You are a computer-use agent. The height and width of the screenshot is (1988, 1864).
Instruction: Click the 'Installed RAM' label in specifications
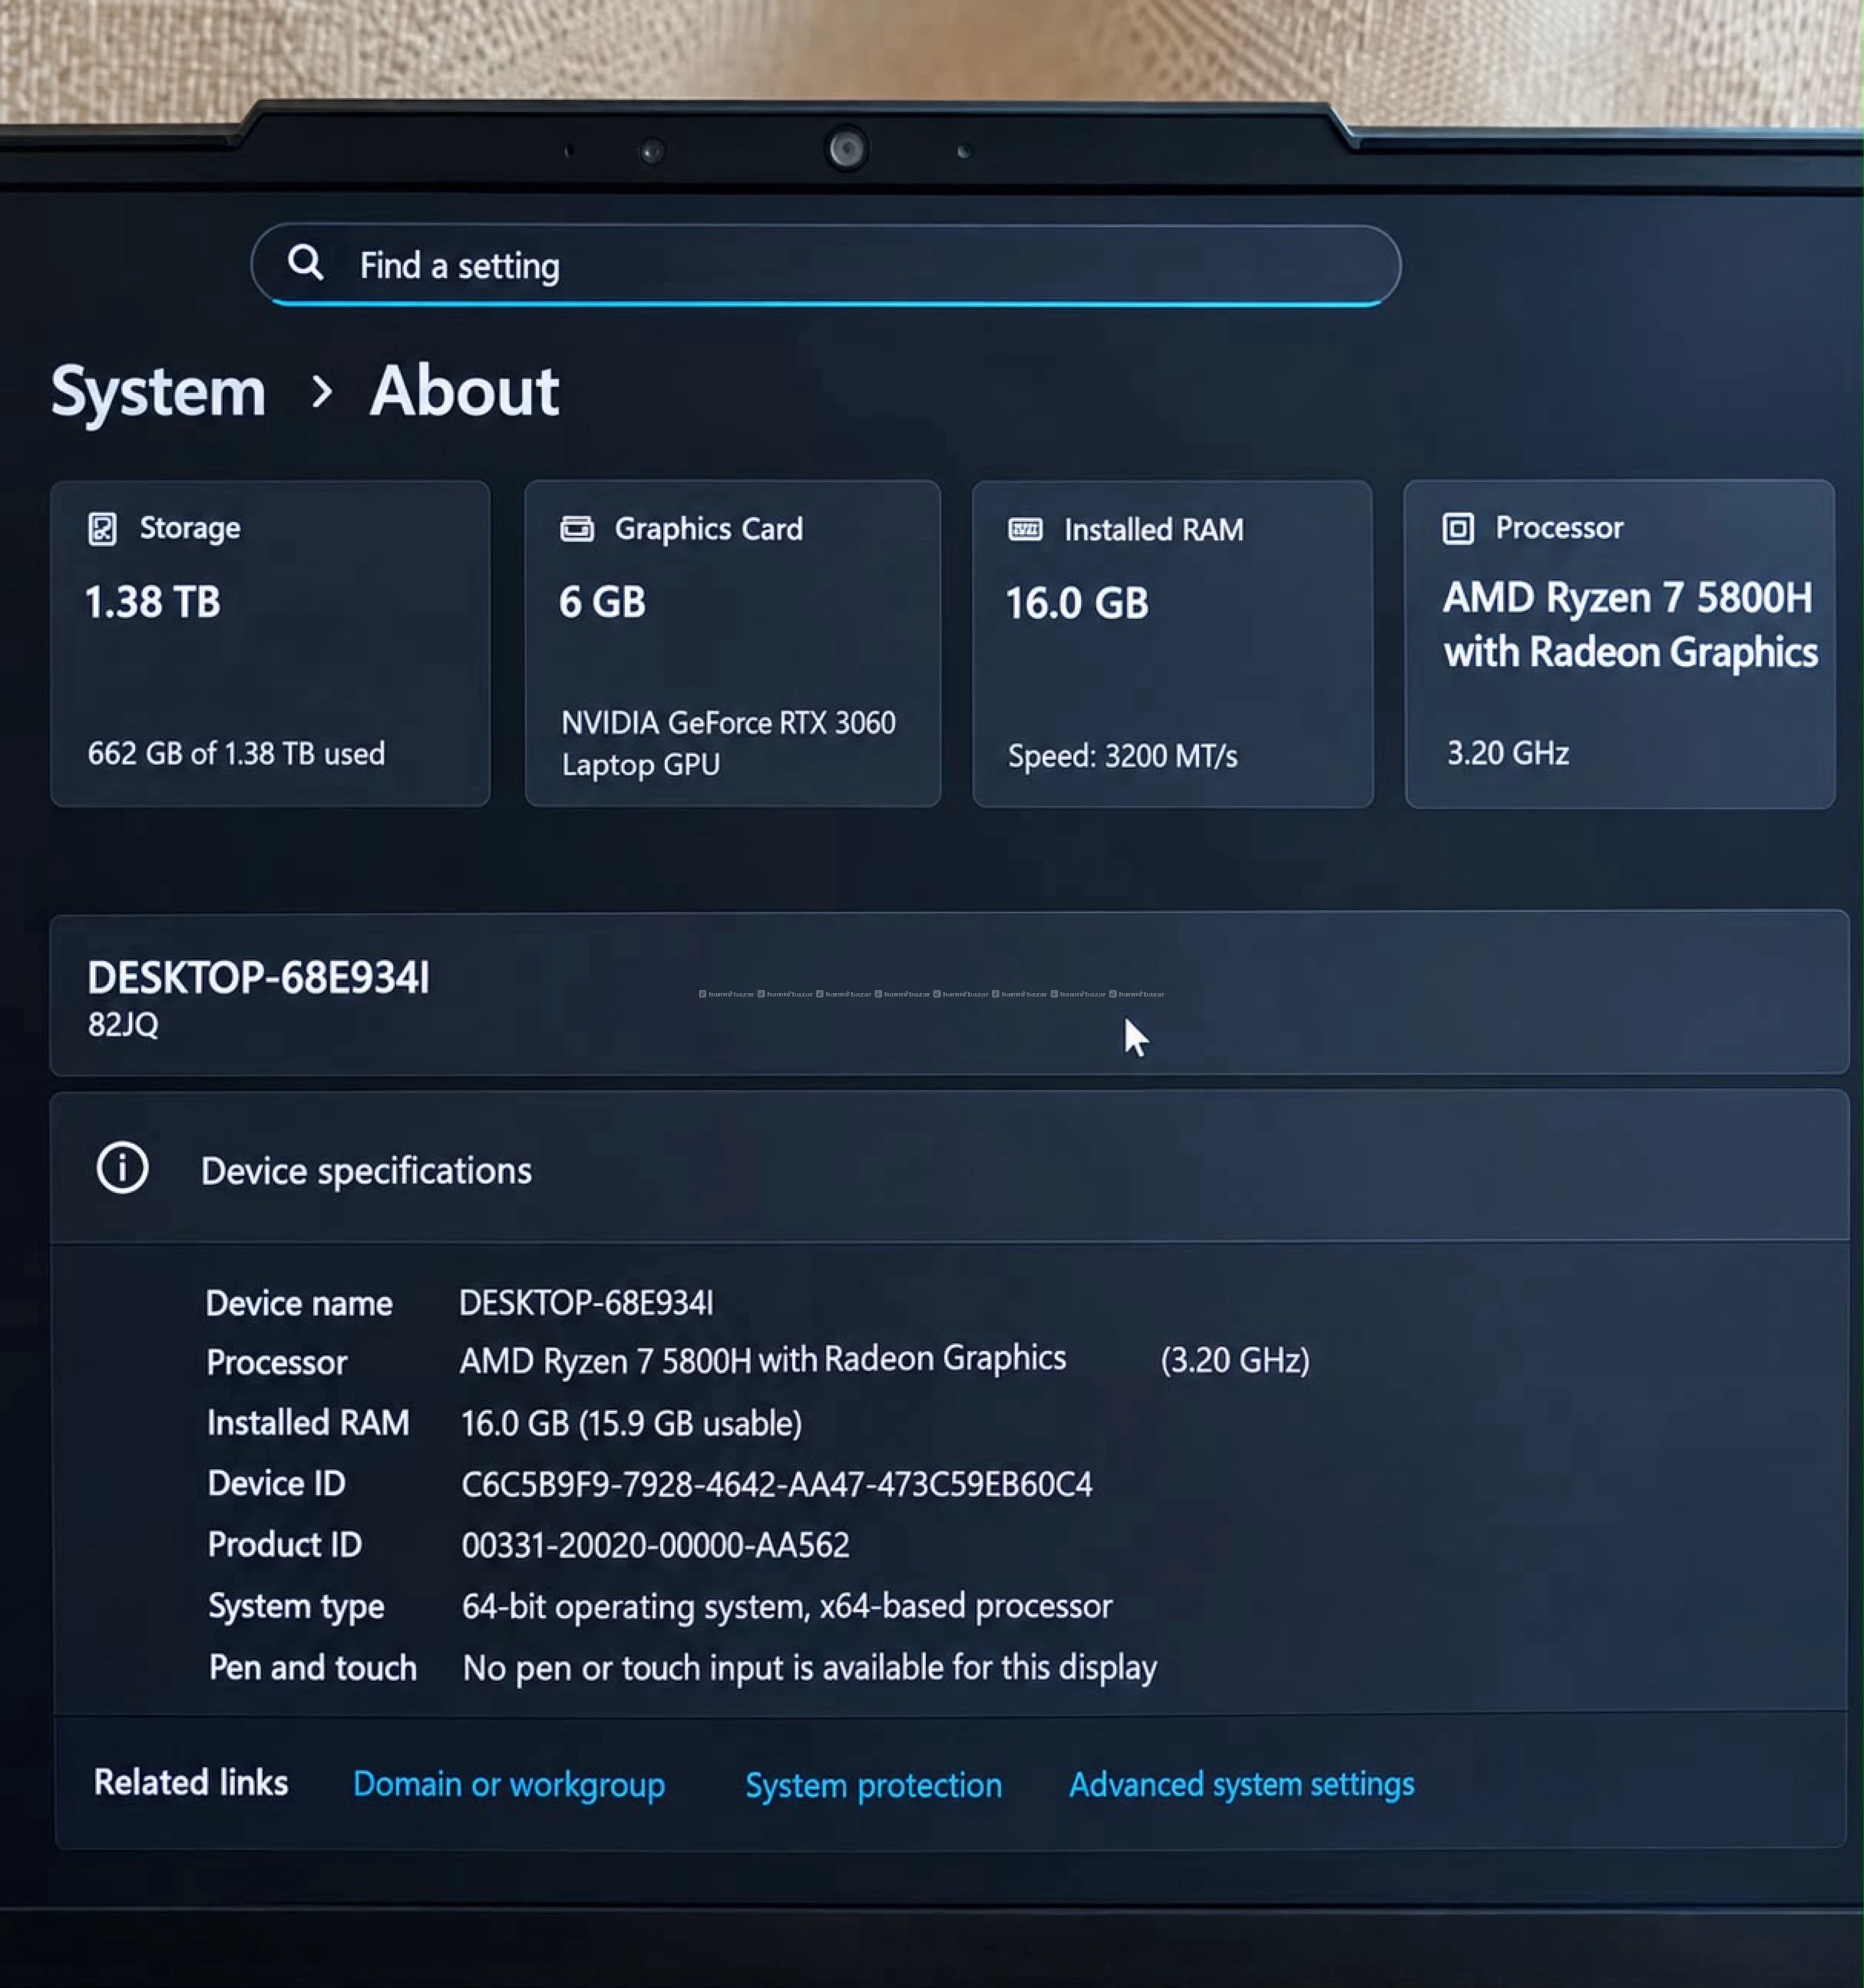(x=308, y=1423)
